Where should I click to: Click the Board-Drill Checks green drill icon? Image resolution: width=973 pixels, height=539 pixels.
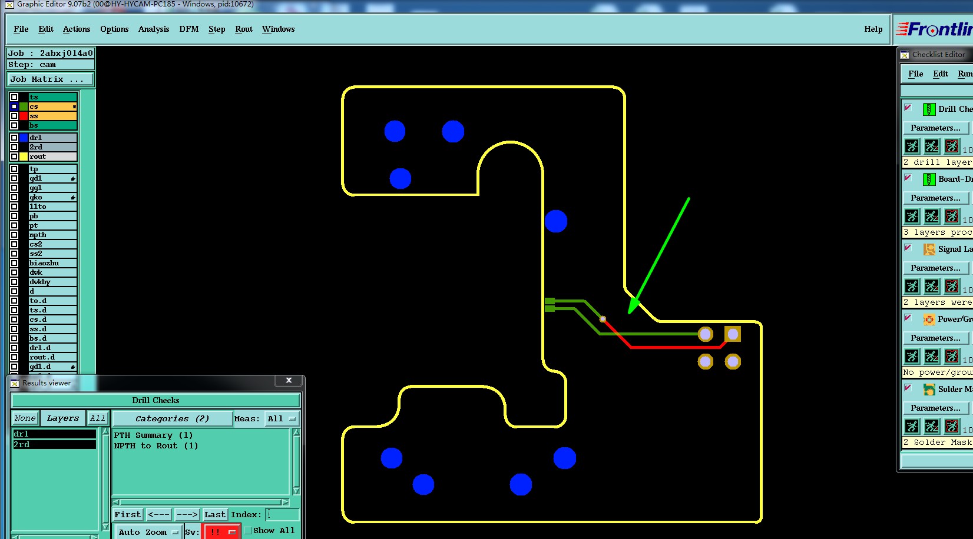pyautogui.click(x=929, y=179)
